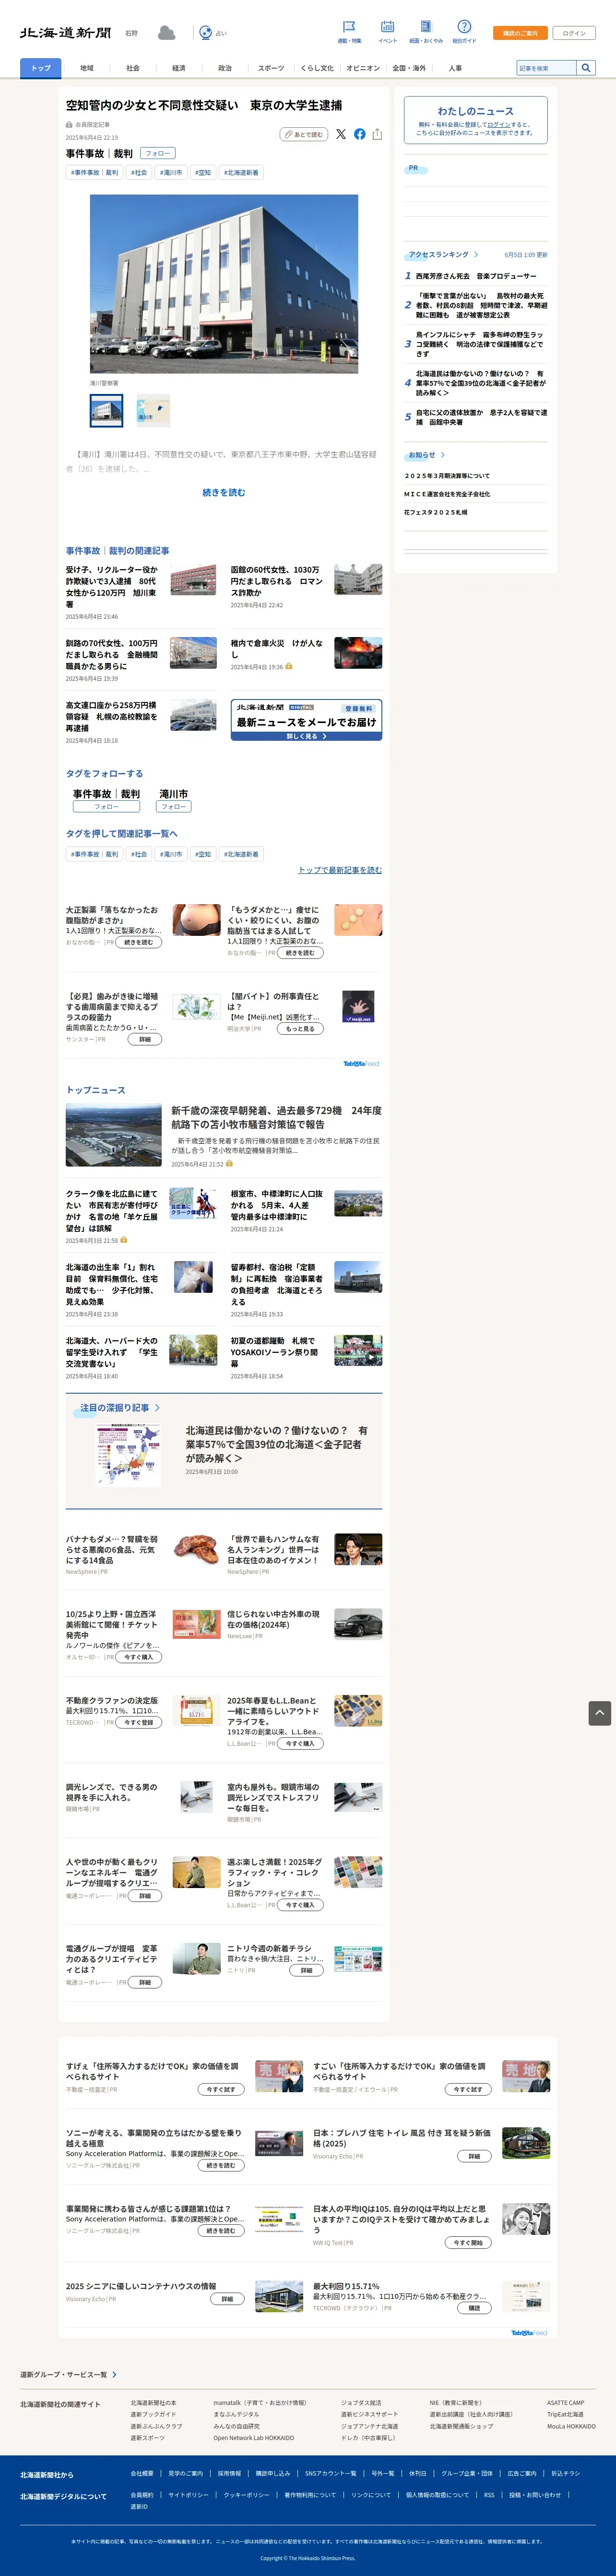Click the #滝川市 tag under the headline

pos(171,172)
